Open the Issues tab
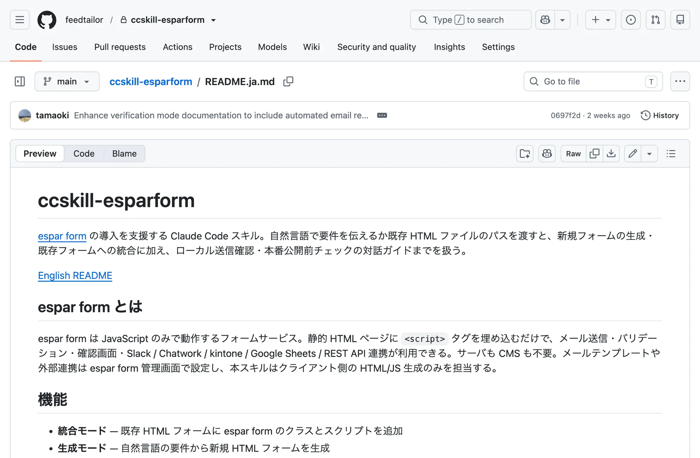Screen dimensions: 700x458 click(x=65, y=47)
